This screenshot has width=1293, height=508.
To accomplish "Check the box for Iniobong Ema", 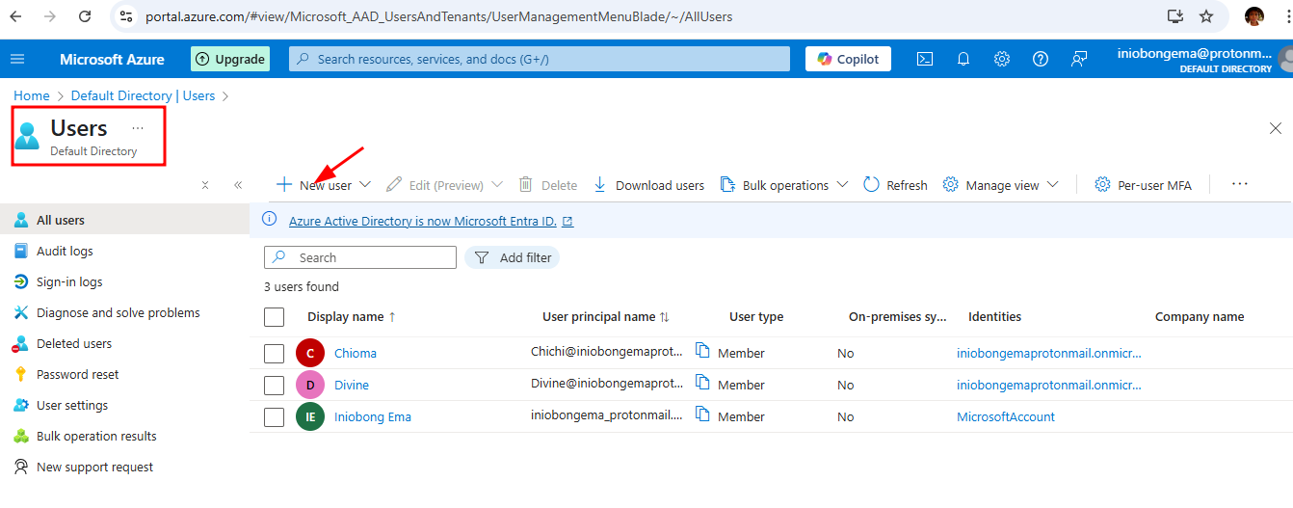I will click(x=274, y=416).
